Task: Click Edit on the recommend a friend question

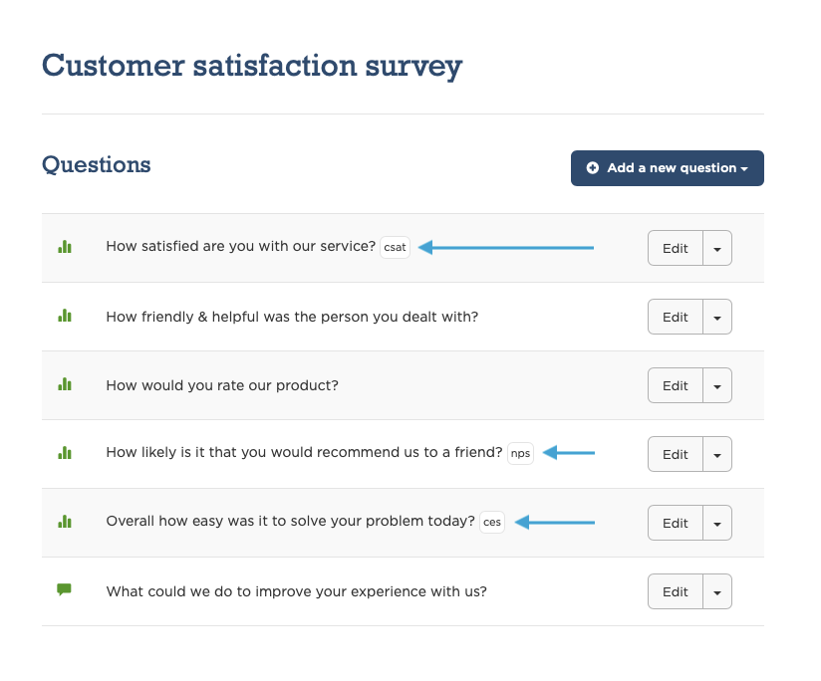Action: click(x=675, y=454)
